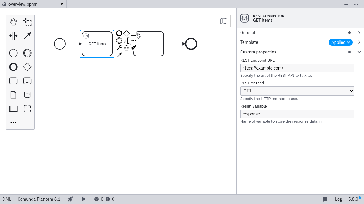Delete GET items via the trash icon
This screenshot has width=364, height=204.
[126, 47]
